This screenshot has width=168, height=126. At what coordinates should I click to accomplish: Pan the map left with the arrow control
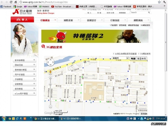click(48, 62)
